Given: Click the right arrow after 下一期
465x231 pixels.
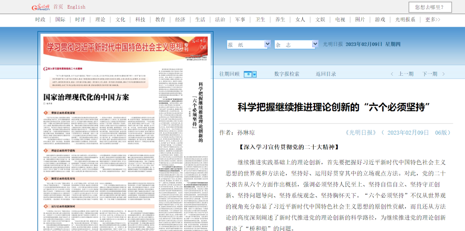Looking at the screenshot, I should pos(443,74).
